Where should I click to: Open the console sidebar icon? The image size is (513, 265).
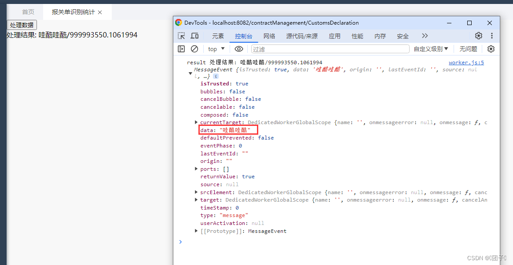[x=181, y=48]
